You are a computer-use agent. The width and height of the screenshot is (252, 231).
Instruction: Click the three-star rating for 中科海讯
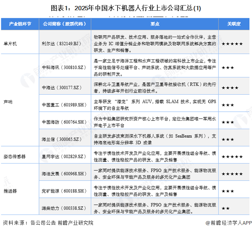(x=228, y=68)
